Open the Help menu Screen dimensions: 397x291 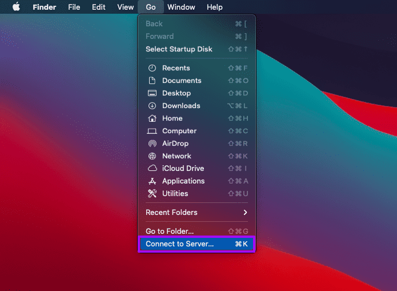click(214, 7)
